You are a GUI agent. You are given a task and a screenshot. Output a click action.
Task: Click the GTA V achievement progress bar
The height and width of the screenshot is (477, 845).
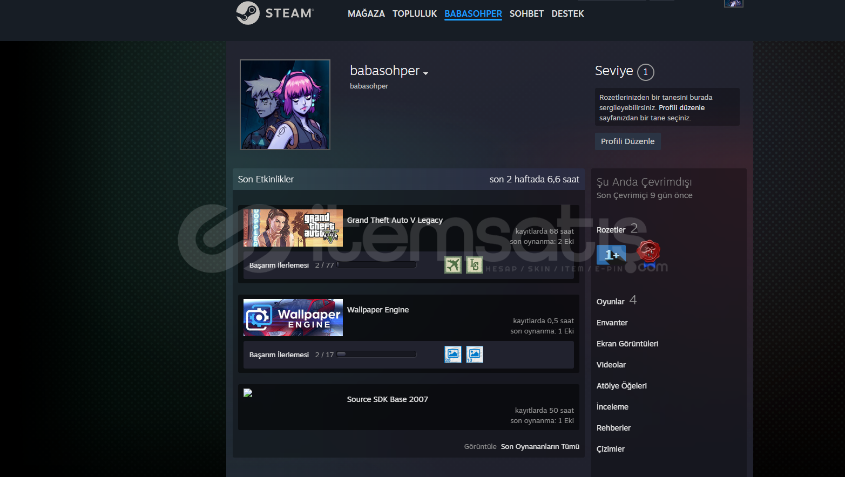(376, 265)
